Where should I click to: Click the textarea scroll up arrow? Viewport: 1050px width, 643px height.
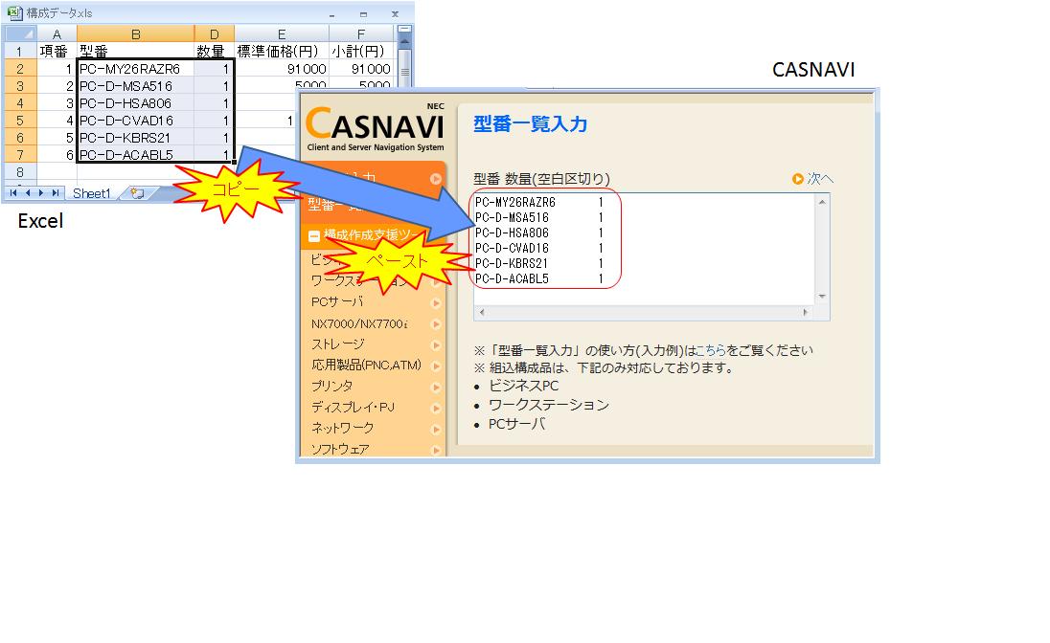(822, 201)
